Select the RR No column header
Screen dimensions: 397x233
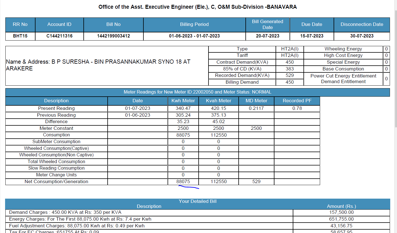click(20, 25)
